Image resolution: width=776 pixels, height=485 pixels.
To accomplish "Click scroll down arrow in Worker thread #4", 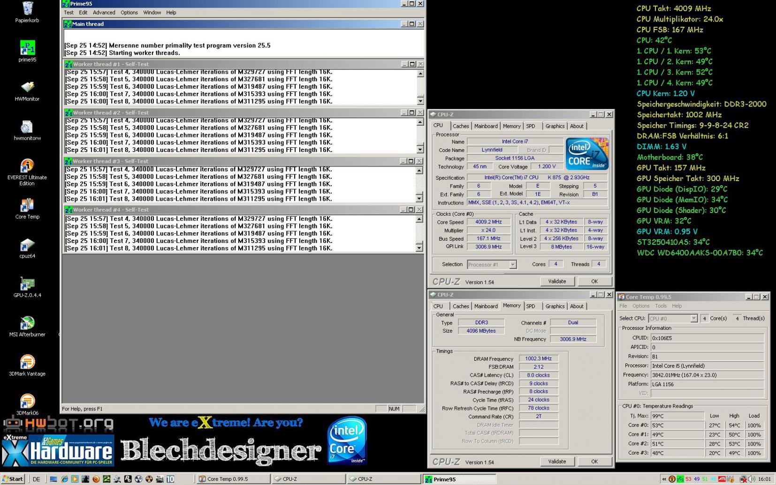I will [x=420, y=248].
